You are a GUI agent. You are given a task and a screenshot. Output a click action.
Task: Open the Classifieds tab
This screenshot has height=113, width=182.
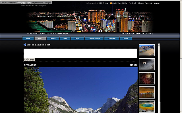pyautogui.click(x=111, y=38)
